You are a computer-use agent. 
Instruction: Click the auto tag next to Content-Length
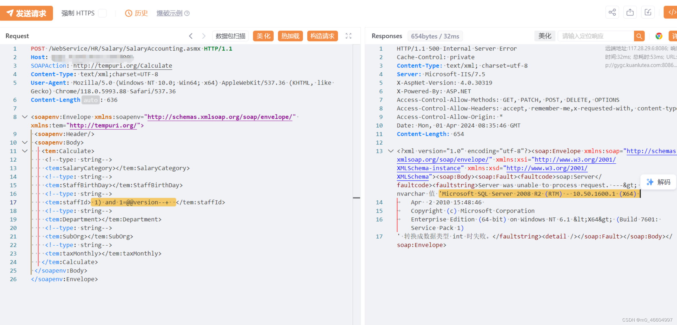point(90,100)
